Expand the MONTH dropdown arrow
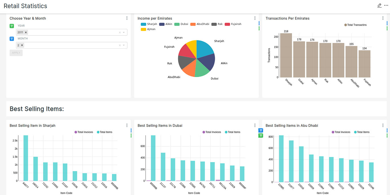The height and width of the screenshot is (195, 390). tap(124, 45)
